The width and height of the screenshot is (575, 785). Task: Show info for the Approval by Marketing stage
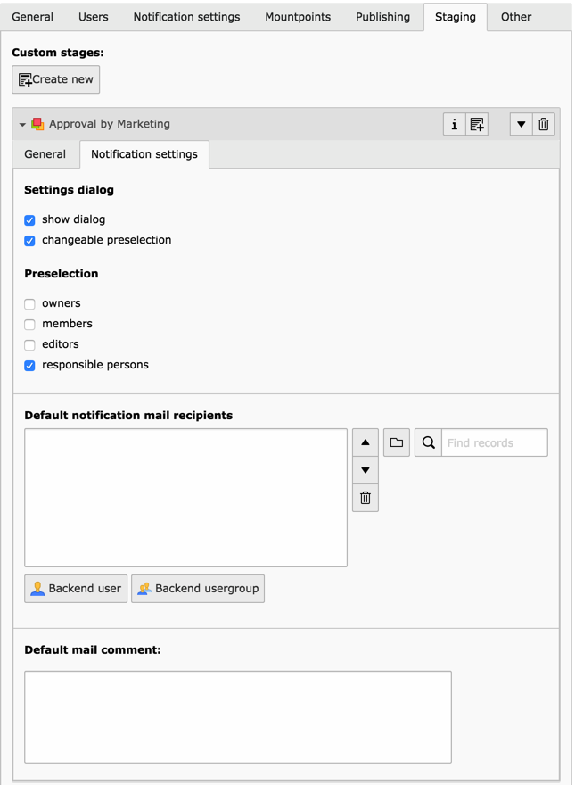click(x=454, y=124)
